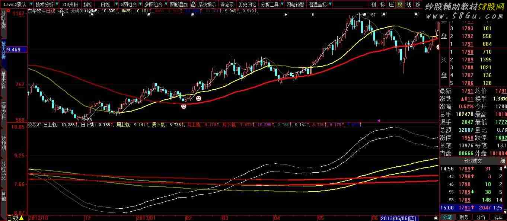Viewport: 507px width, 221px height.
Task: Click the lock icon beside 图形叠加
Action: [192, 4]
